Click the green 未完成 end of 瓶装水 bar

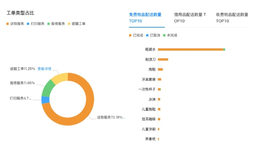point(224,49)
